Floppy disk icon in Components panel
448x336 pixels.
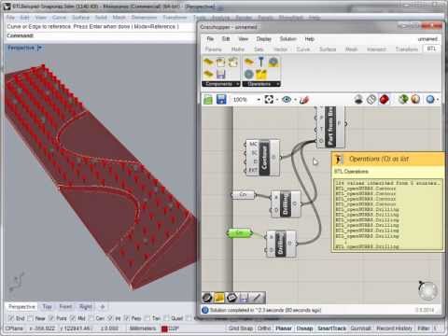(x=220, y=75)
